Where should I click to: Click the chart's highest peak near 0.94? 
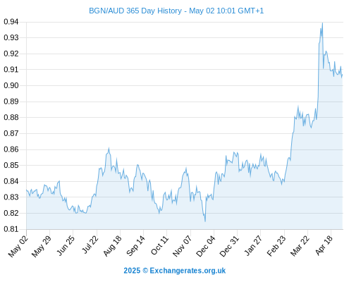click(322, 23)
